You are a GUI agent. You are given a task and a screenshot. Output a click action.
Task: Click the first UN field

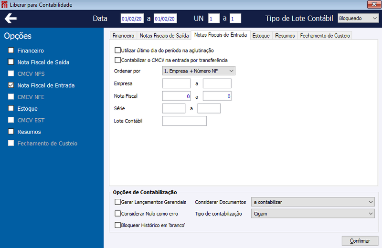[214, 19]
